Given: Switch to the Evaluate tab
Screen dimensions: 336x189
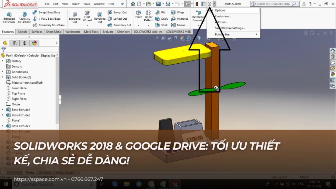Looking at the screenshot, I should tap(108, 32).
